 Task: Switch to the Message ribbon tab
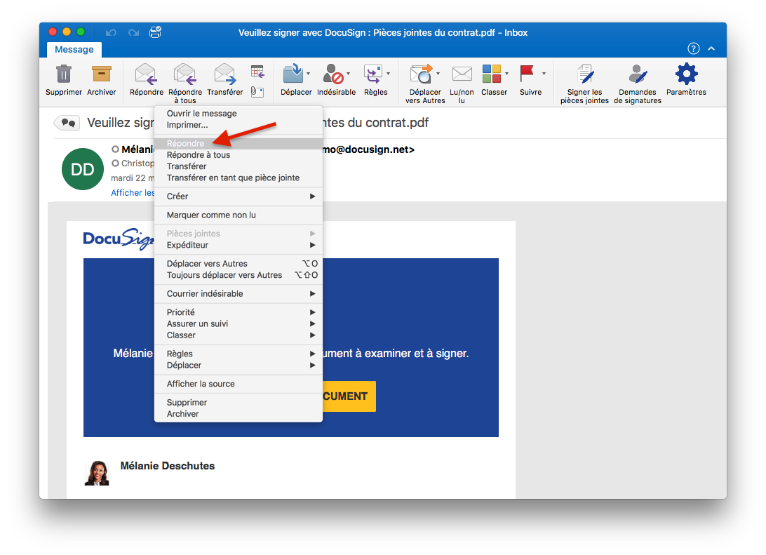coord(74,50)
